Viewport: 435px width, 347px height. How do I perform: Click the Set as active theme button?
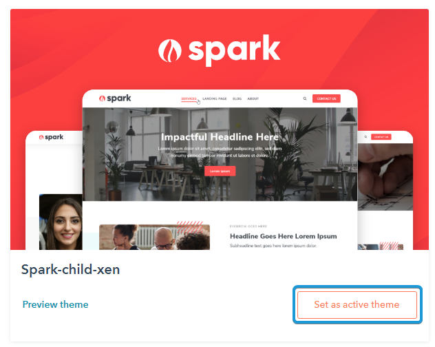(357, 304)
